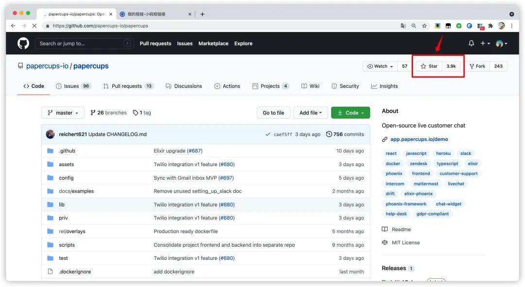
Task: Click the file icon beside .dockerignore
Action: point(50,271)
